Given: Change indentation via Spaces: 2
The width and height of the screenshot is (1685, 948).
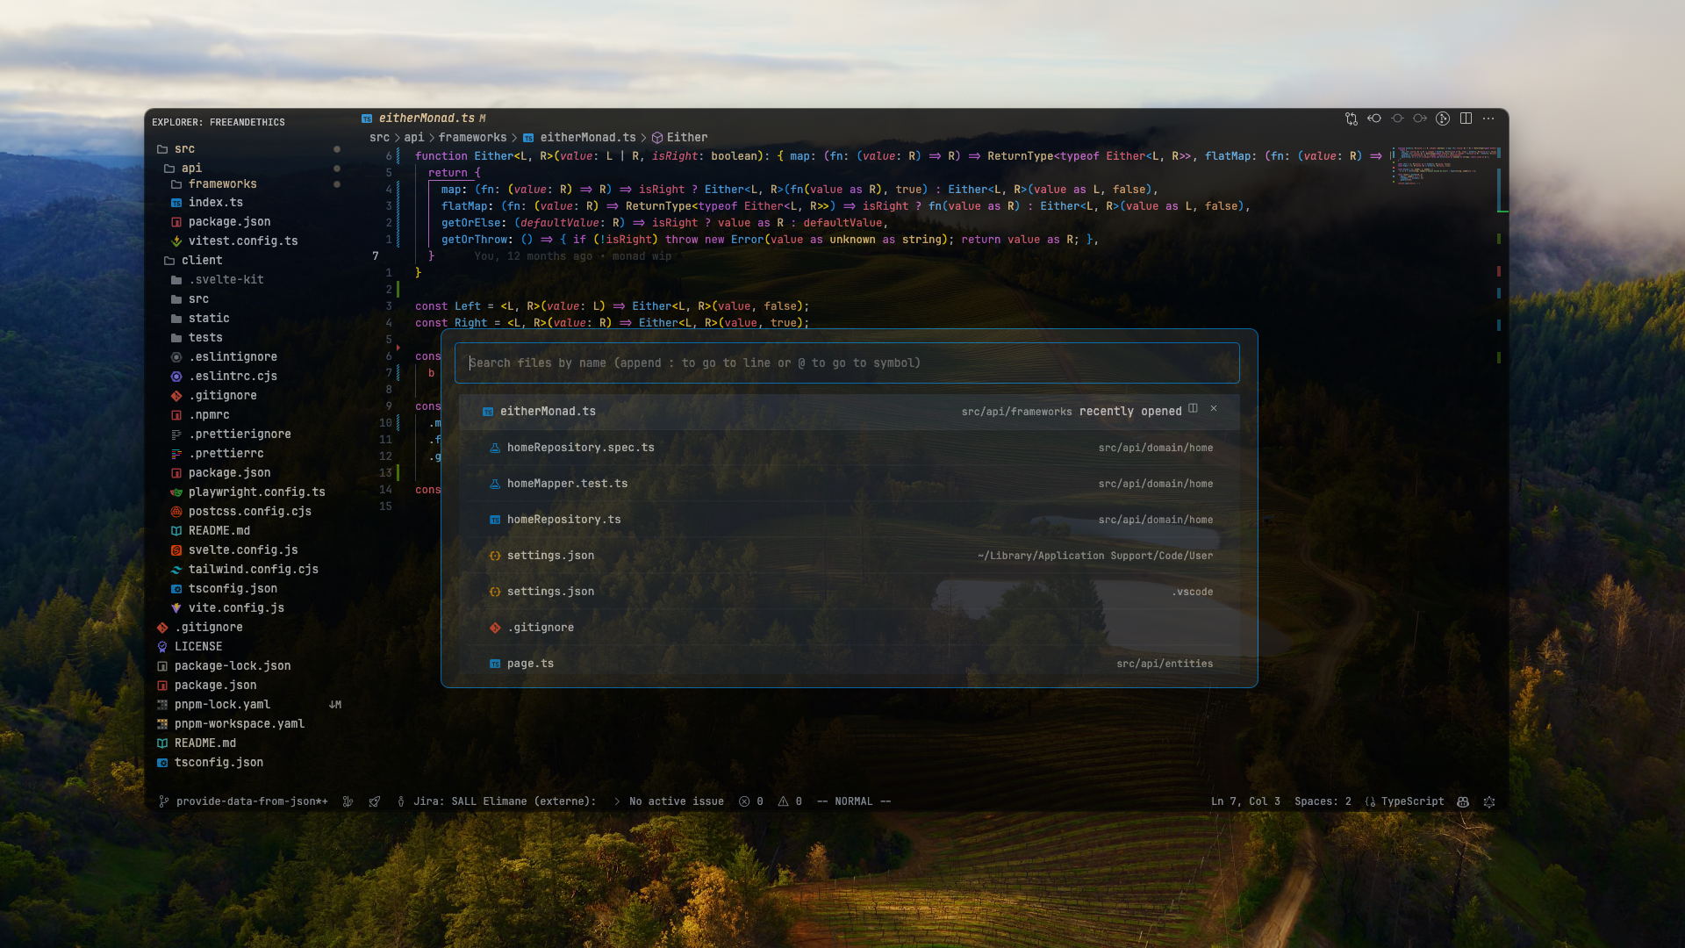Looking at the screenshot, I should coord(1323,801).
